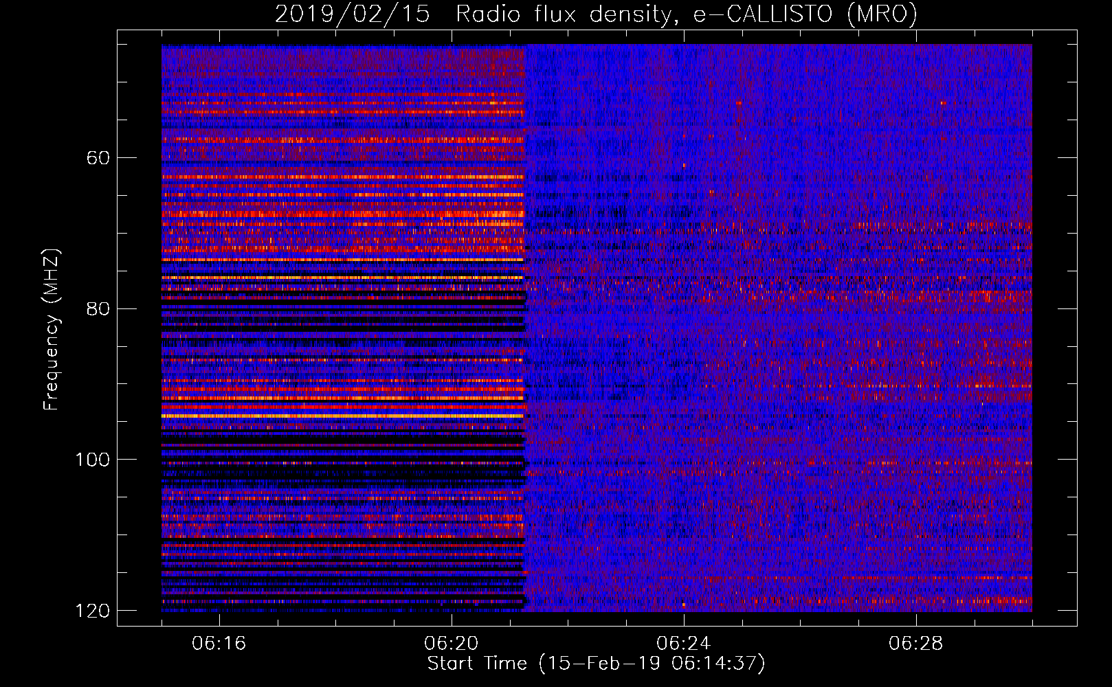1112x687 pixels.
Task: Click the plot title "Radio flux density, e-CALLISTO (MRO)"
Action: pyautogui.click(x=687, y=14)
